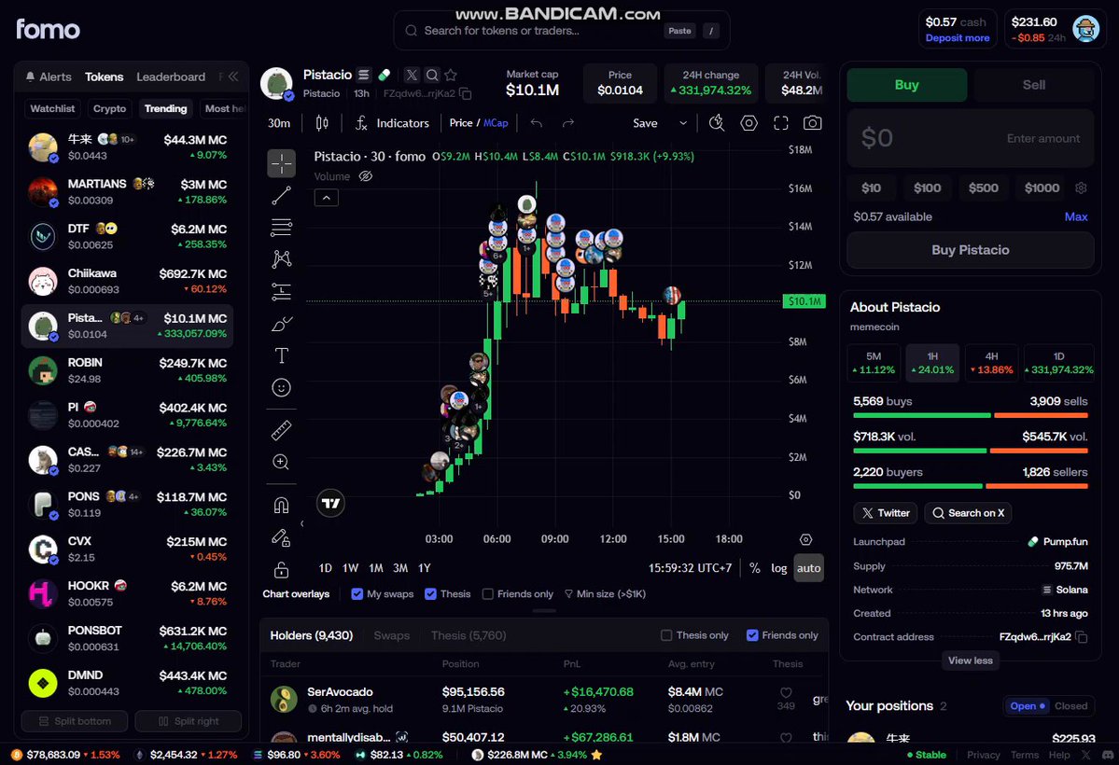The height and width of the screenshot is (765, 1119).
Task: Uncheck the Thesis chart overlay
Action: (x=430, y=593)
